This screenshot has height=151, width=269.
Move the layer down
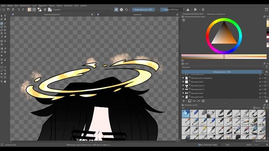tap(194, 101)
